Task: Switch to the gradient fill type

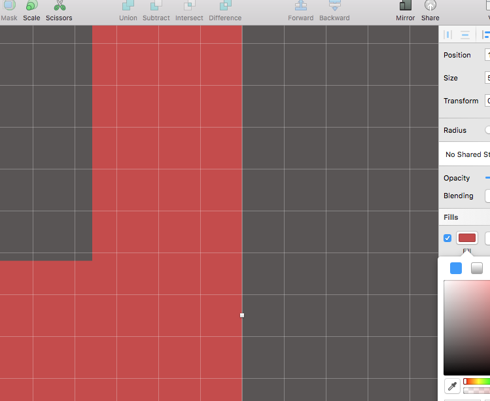Action: coord(477,268)
